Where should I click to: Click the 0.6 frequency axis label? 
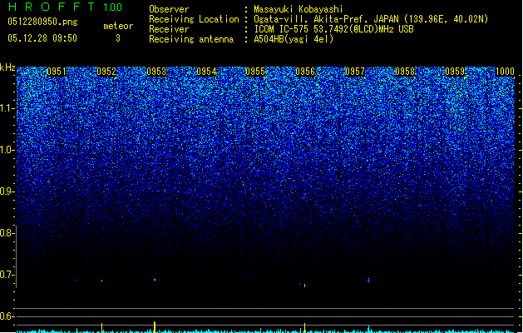[7, 316]
